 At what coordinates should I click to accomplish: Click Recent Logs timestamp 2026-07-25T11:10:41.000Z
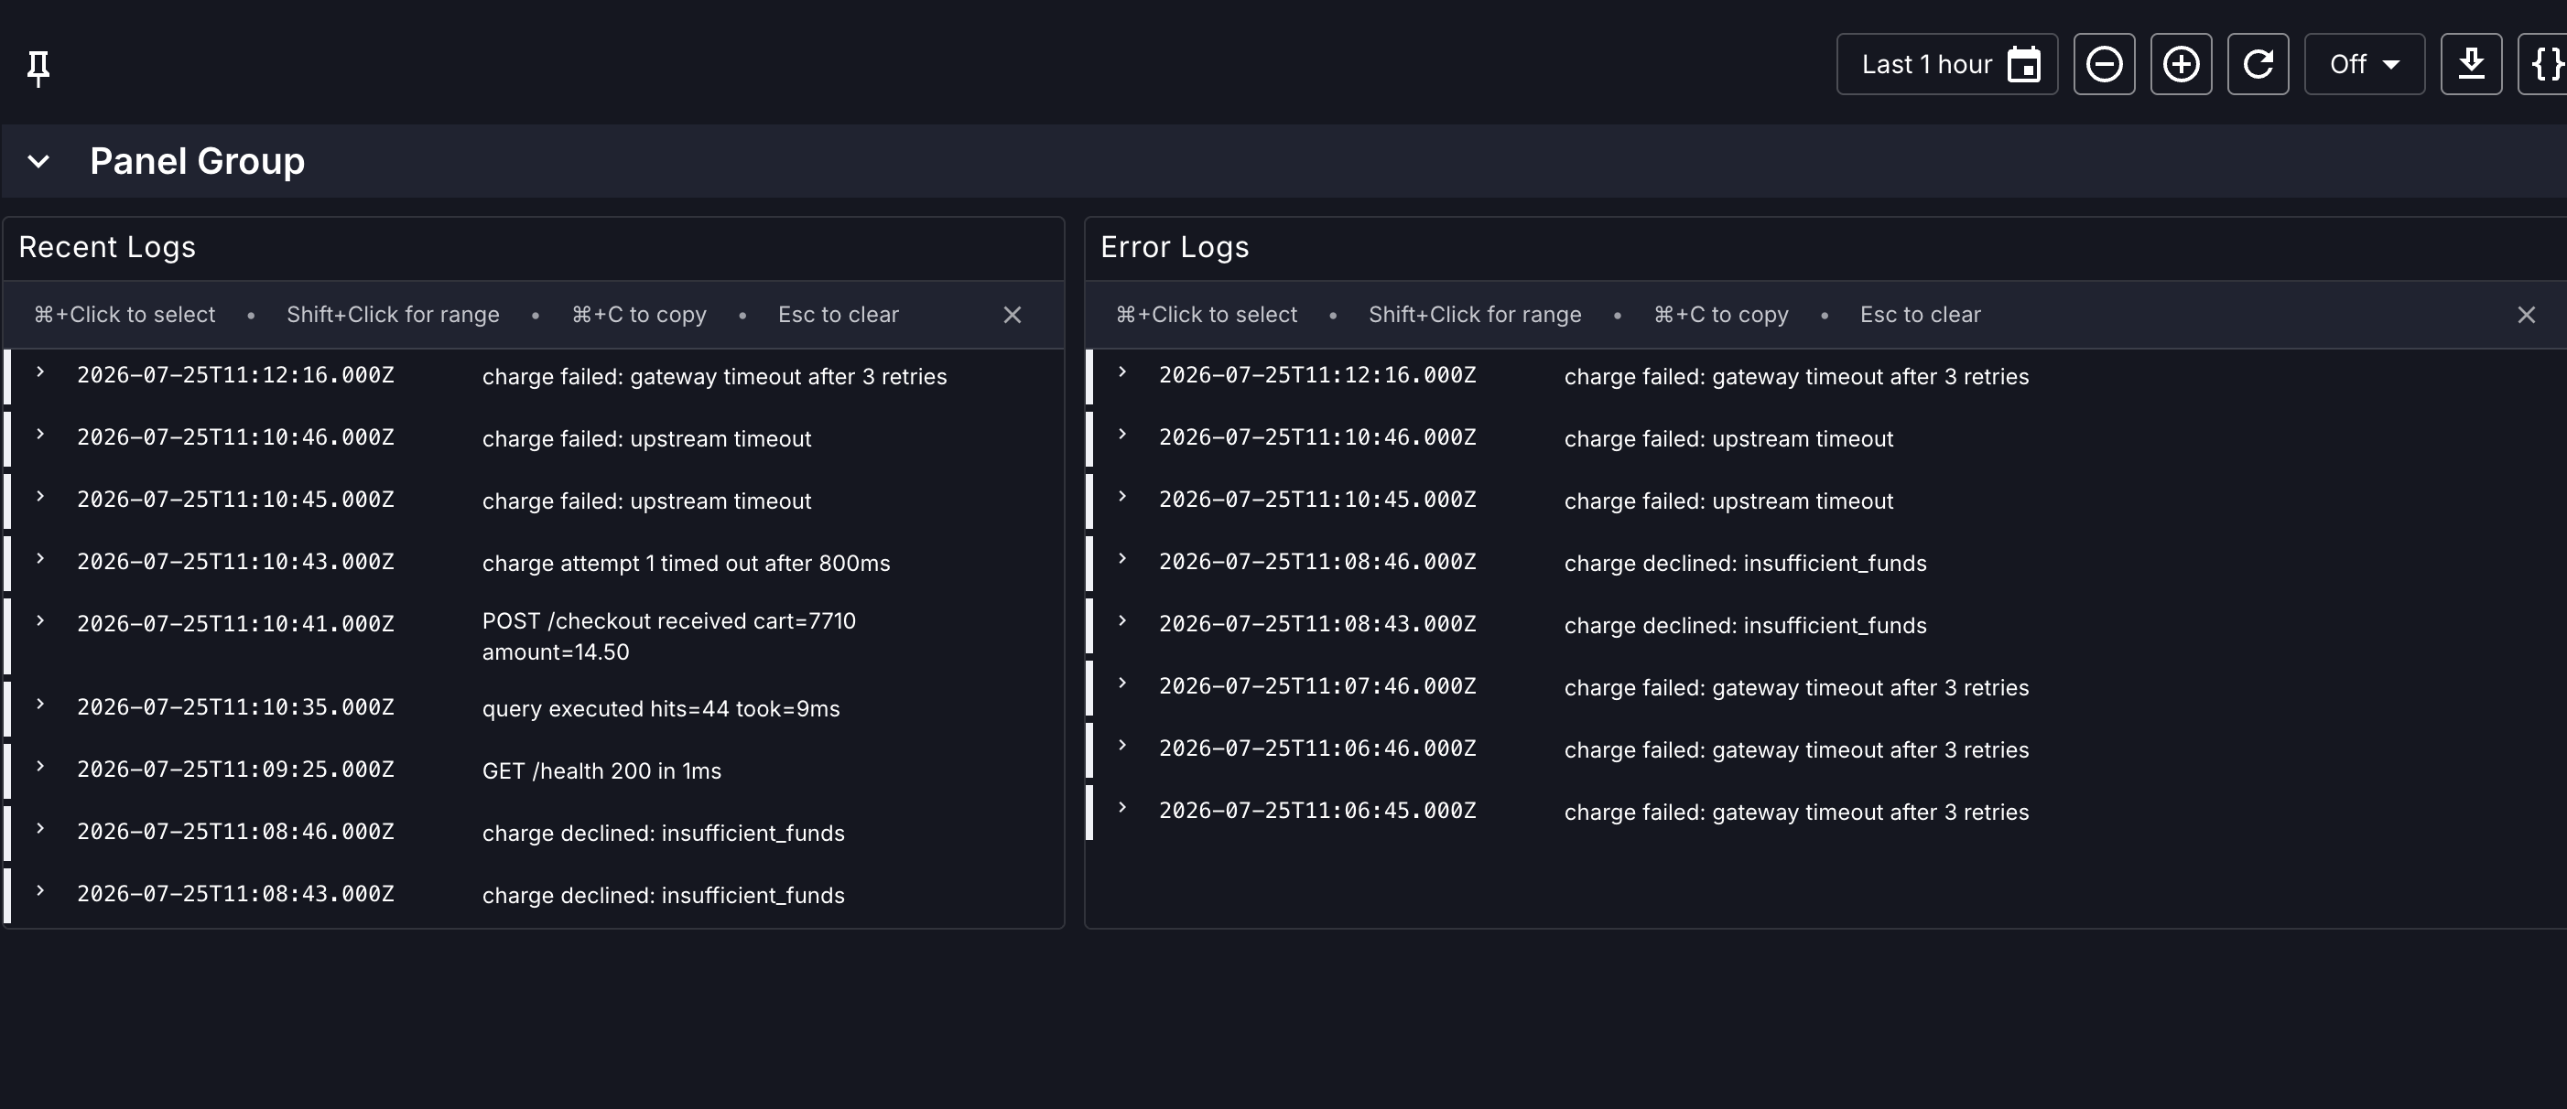(x=235, y=625)
